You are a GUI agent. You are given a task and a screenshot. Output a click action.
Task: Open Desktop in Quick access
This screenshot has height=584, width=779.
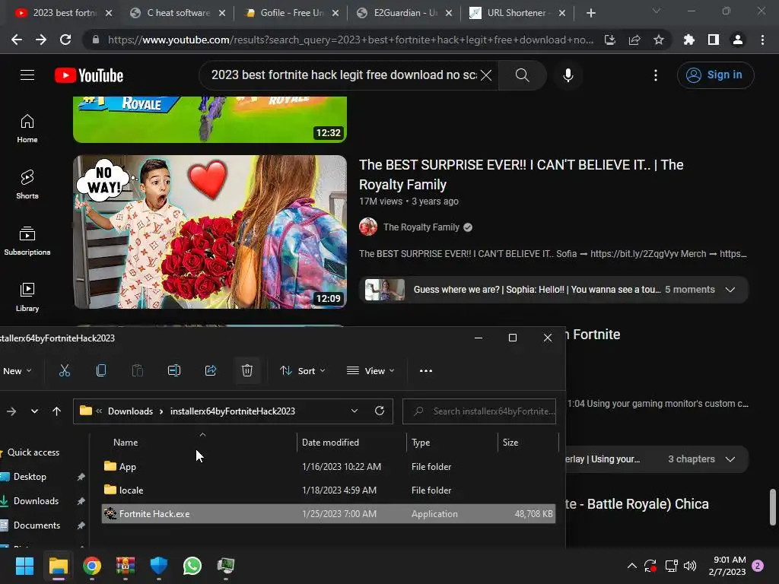point(30,477)
